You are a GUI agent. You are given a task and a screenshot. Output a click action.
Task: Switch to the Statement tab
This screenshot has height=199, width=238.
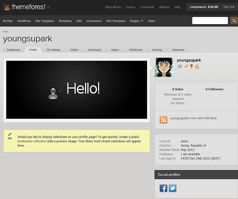(x=178, y=50)
